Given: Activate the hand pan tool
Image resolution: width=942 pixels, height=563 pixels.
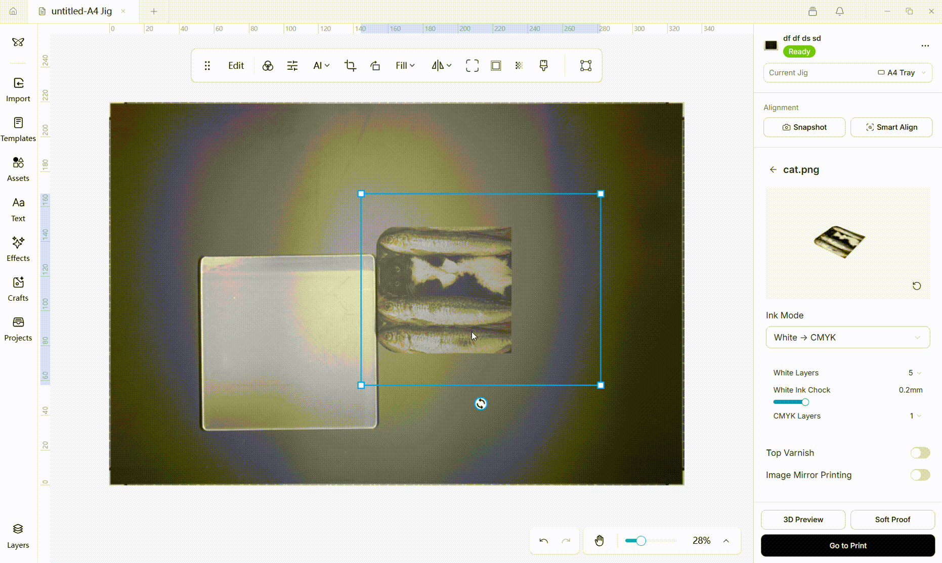Looking at the screenshot, I should [600, 541].
